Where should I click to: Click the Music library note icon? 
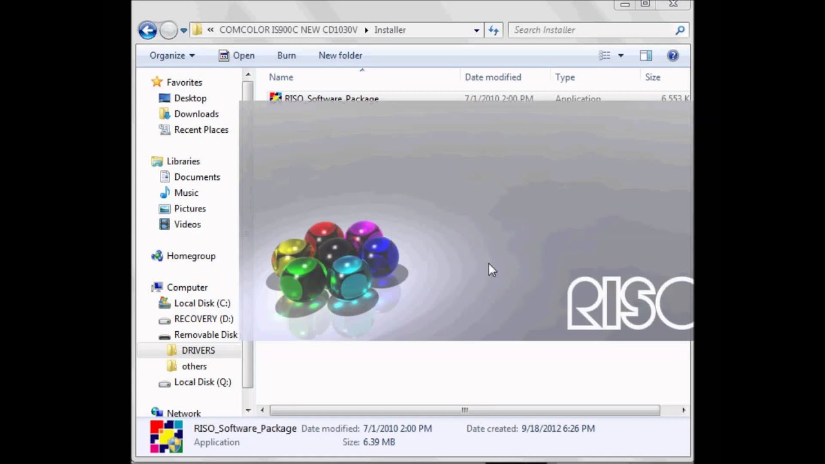pyautogui.click(x=164, y=193)
